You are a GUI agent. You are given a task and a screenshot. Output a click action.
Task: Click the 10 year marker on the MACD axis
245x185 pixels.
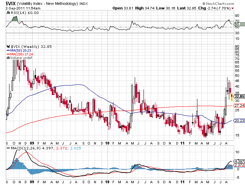pos(107,182)
